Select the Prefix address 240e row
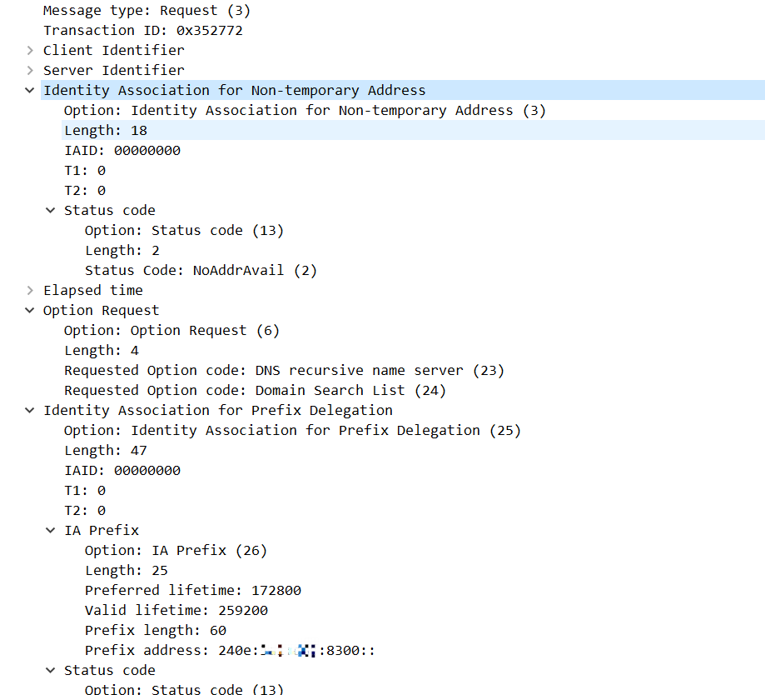Screen dimensions: 765x695 [229, 650]
